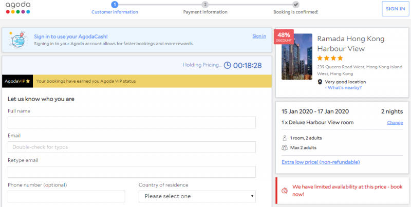Click the SIGN IN button
This screenshot has height=207, width=411.
coord(395,9)
